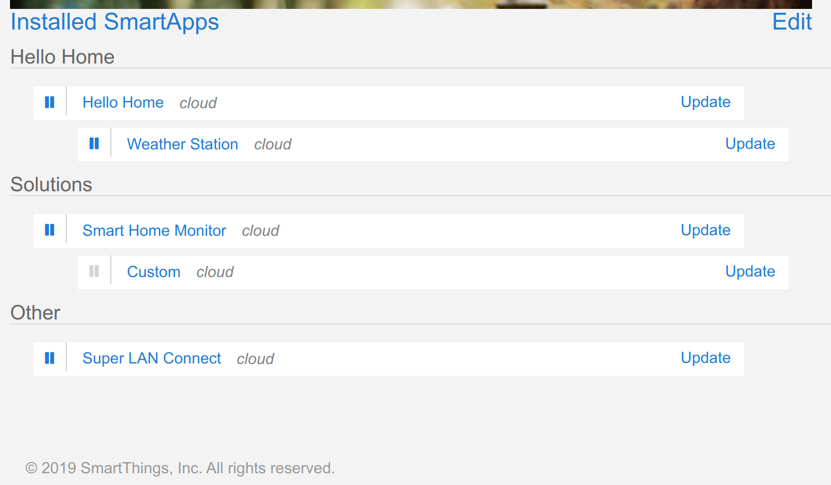
Task: Toggle the greyed pause icon for Custom
Action: point(94,271)
